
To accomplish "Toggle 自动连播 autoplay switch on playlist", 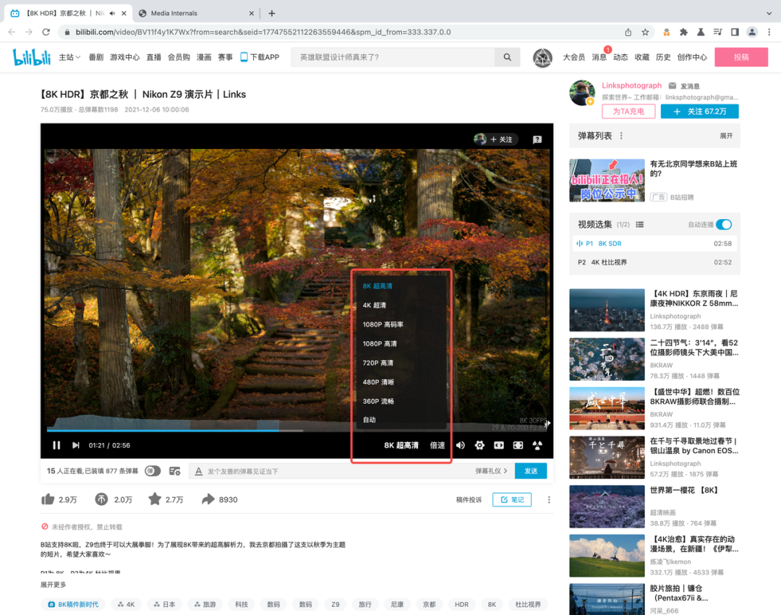I will click(722, 225).
